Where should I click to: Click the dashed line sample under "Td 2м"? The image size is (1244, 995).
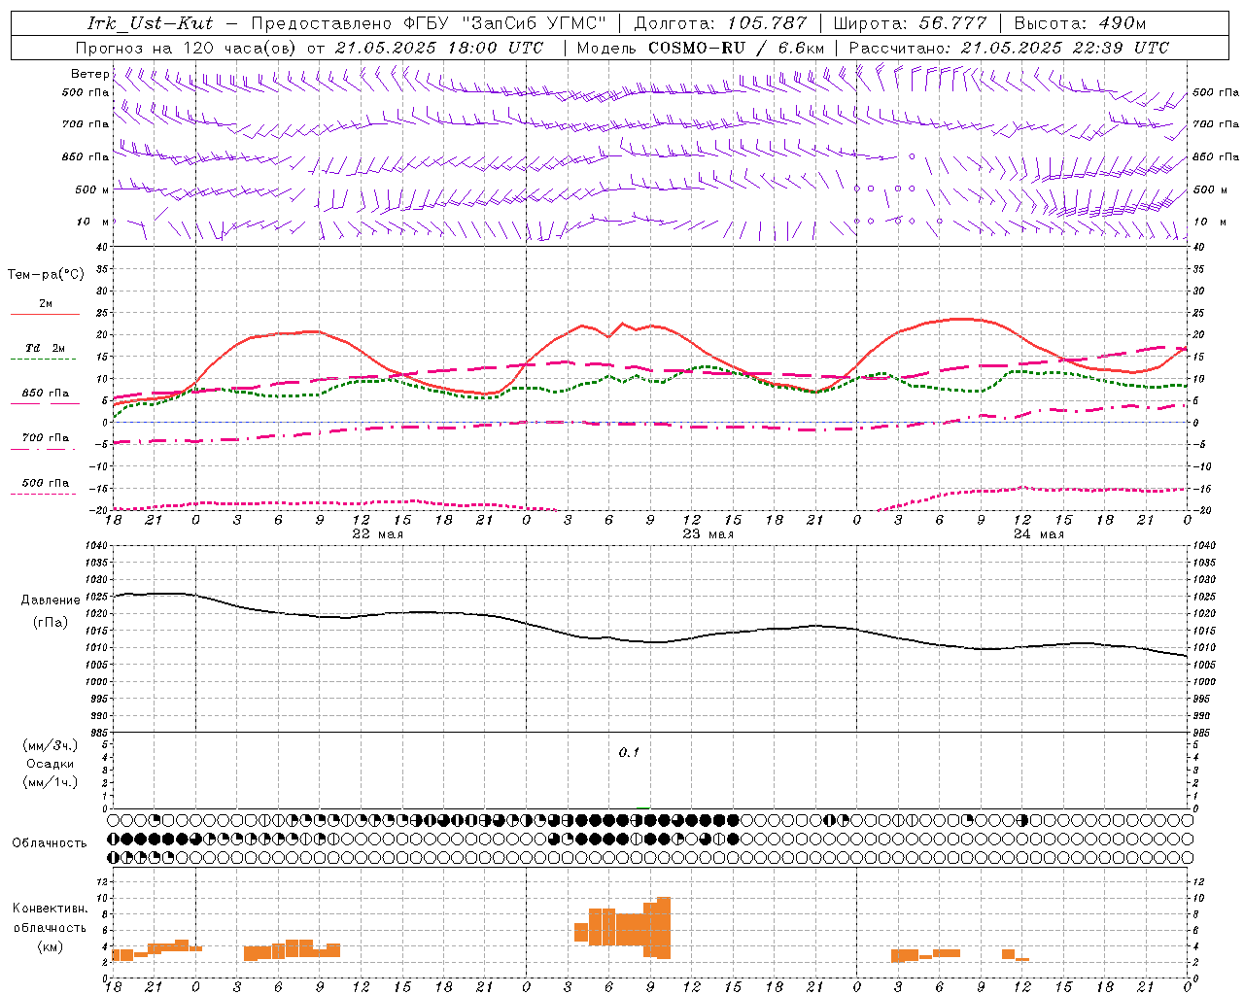(43, 360)
